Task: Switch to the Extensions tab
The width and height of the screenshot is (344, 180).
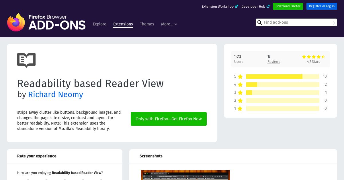Action: tap(123, 24)
